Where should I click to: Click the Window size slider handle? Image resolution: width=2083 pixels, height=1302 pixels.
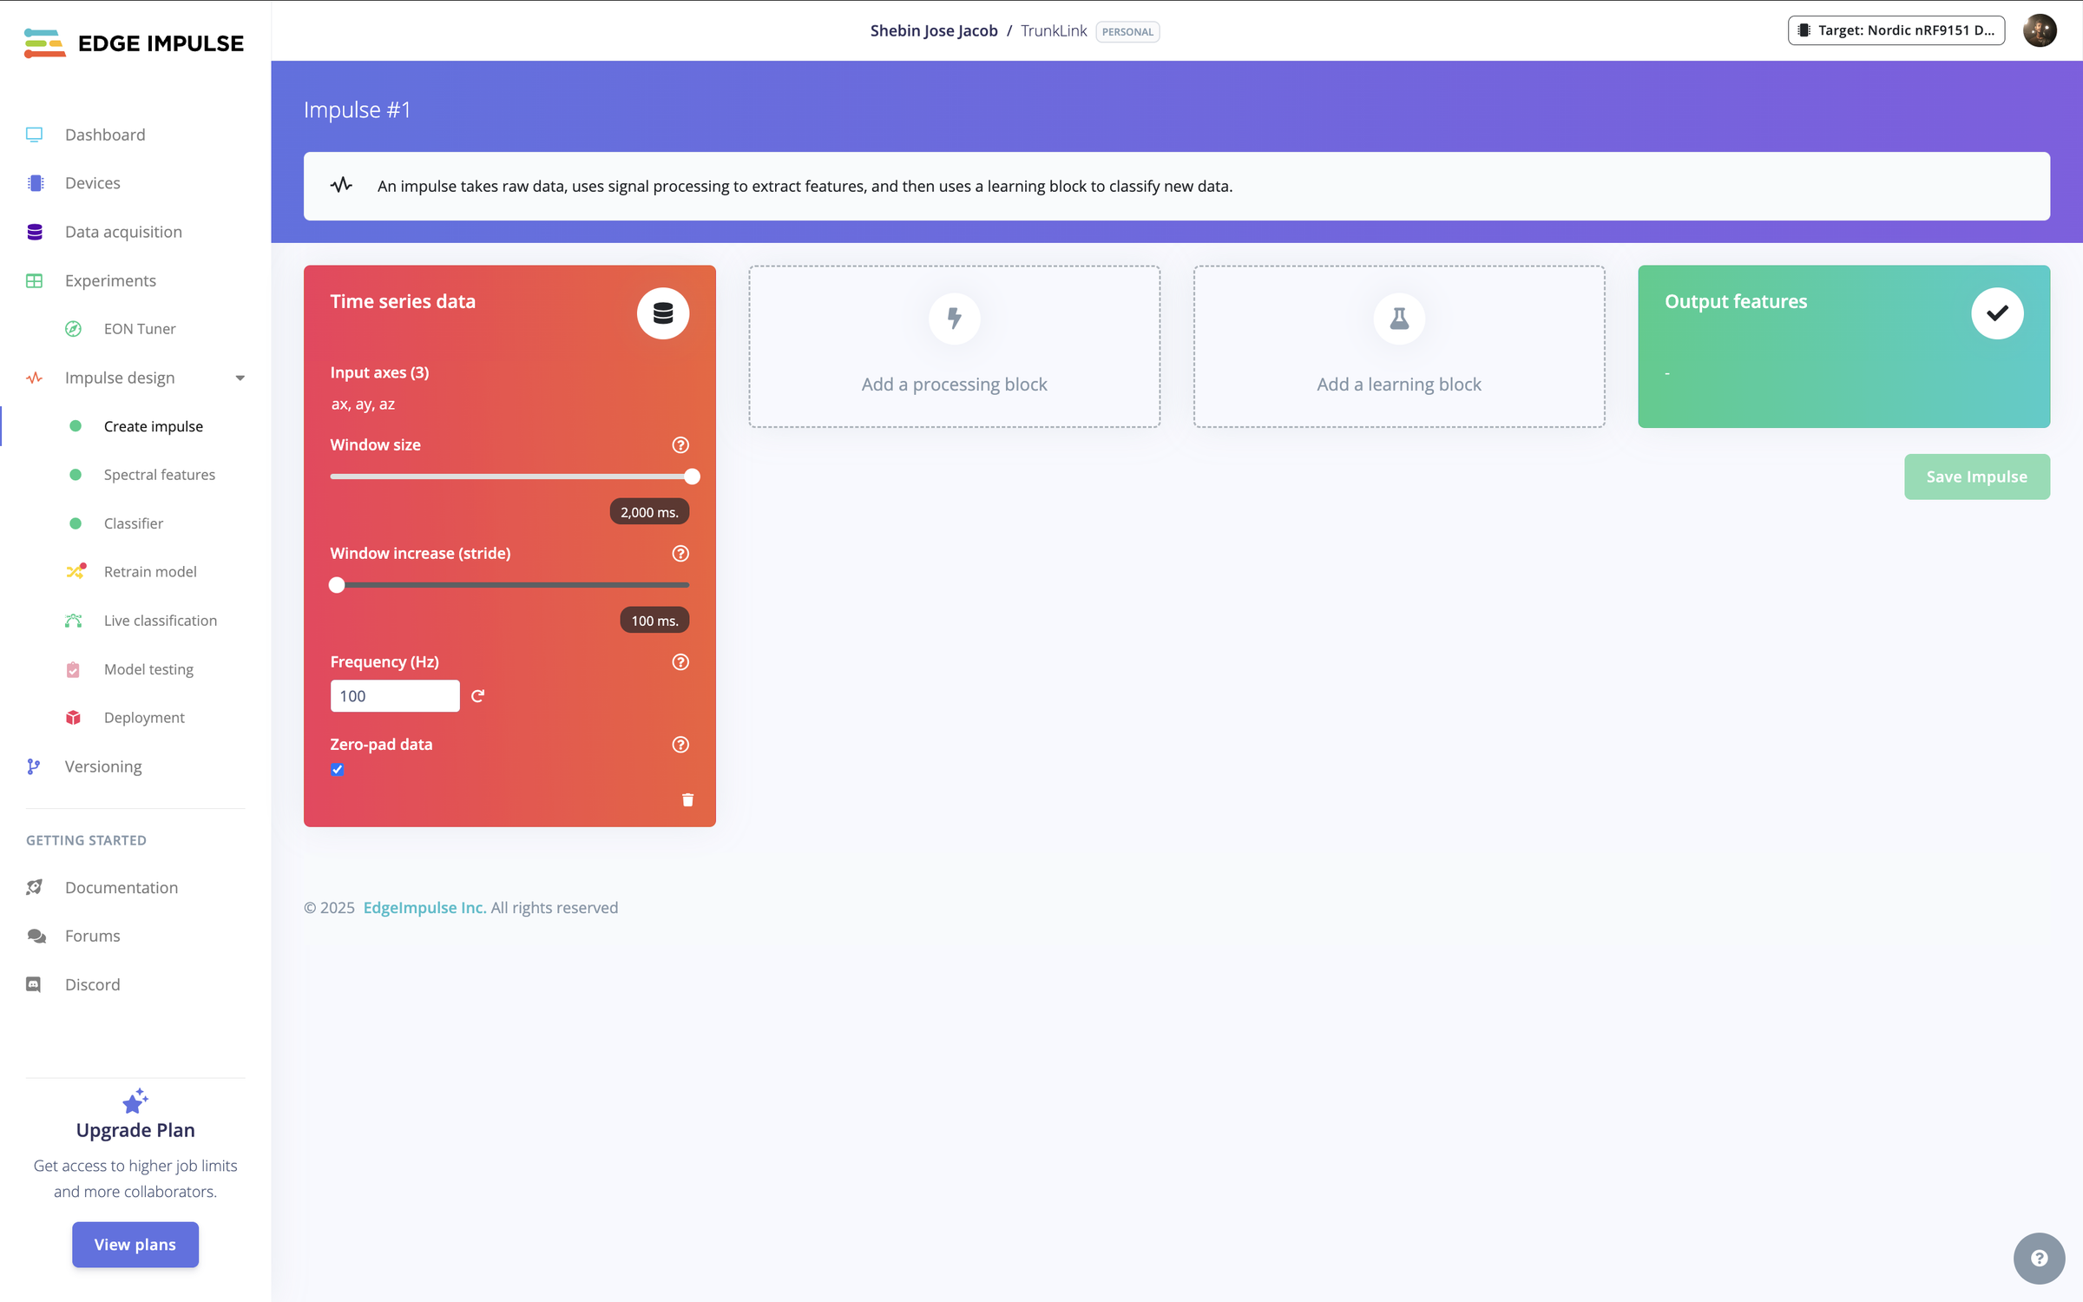(x=692, y=477)
